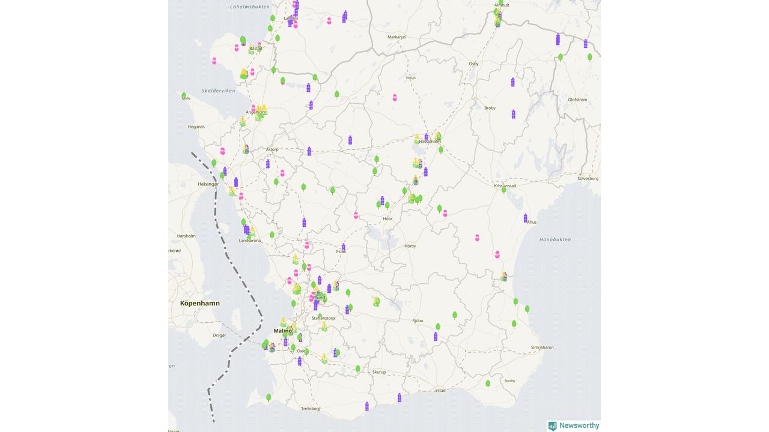
Task: Select the purple marker west of Ystad
Action: pos(400,397)
